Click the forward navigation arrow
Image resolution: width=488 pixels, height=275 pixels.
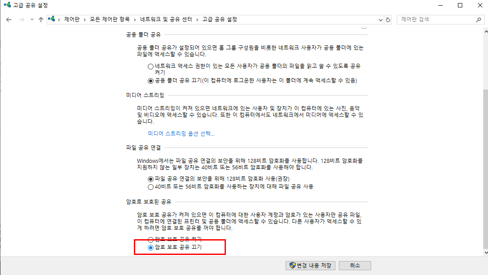21,20
